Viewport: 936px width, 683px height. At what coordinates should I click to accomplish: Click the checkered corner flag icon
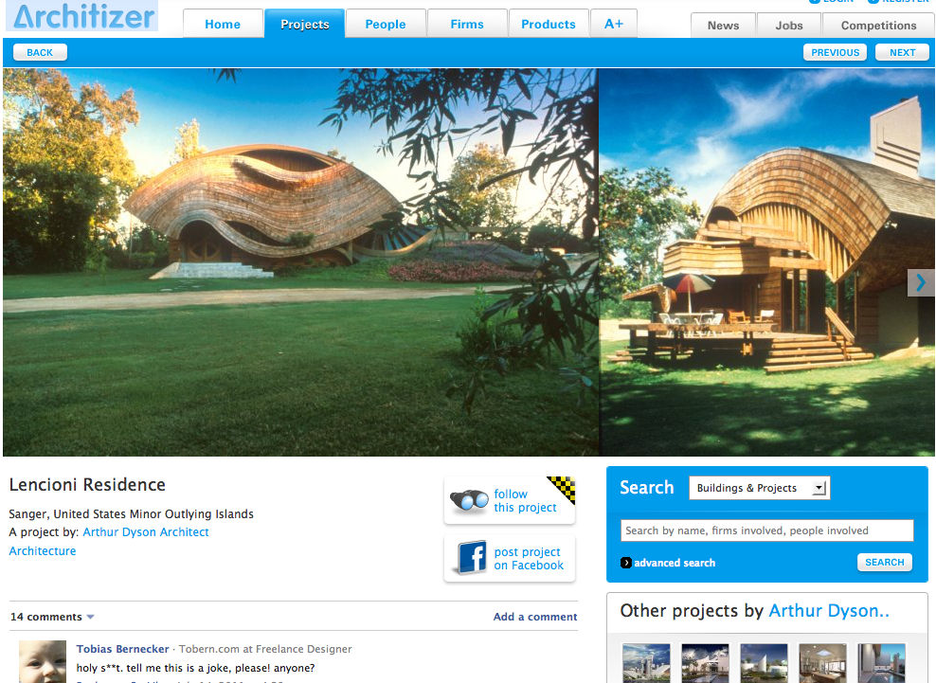pyautogui.click(x=562, y=489)
